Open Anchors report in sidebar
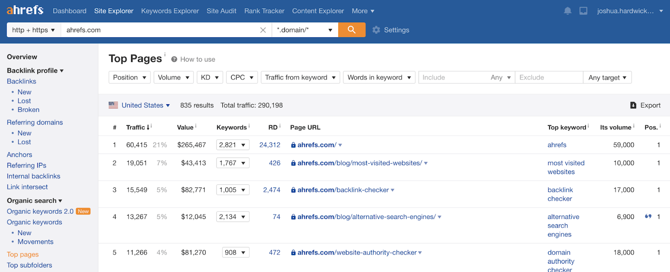This screenshot has width=670, height=272. [x=19, y=154]
